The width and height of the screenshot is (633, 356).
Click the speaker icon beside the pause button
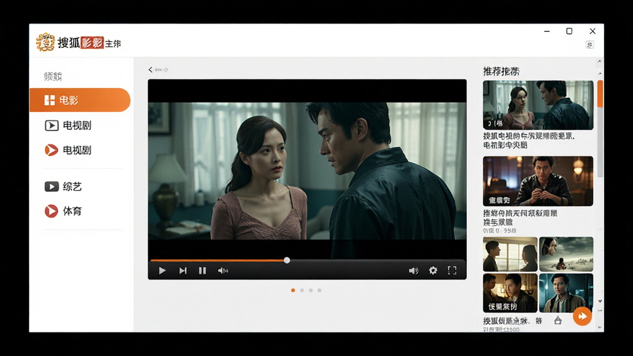click(x=223, y=271)
